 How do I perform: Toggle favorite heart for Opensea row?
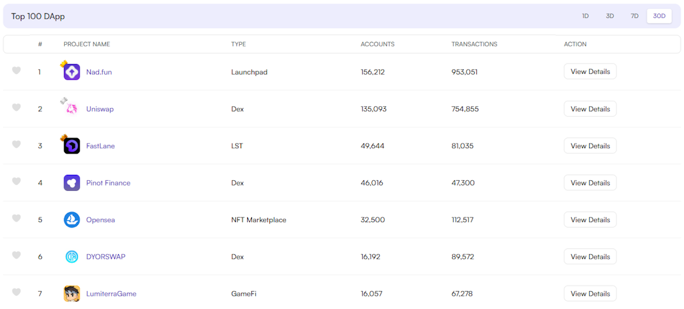[17, 219]
